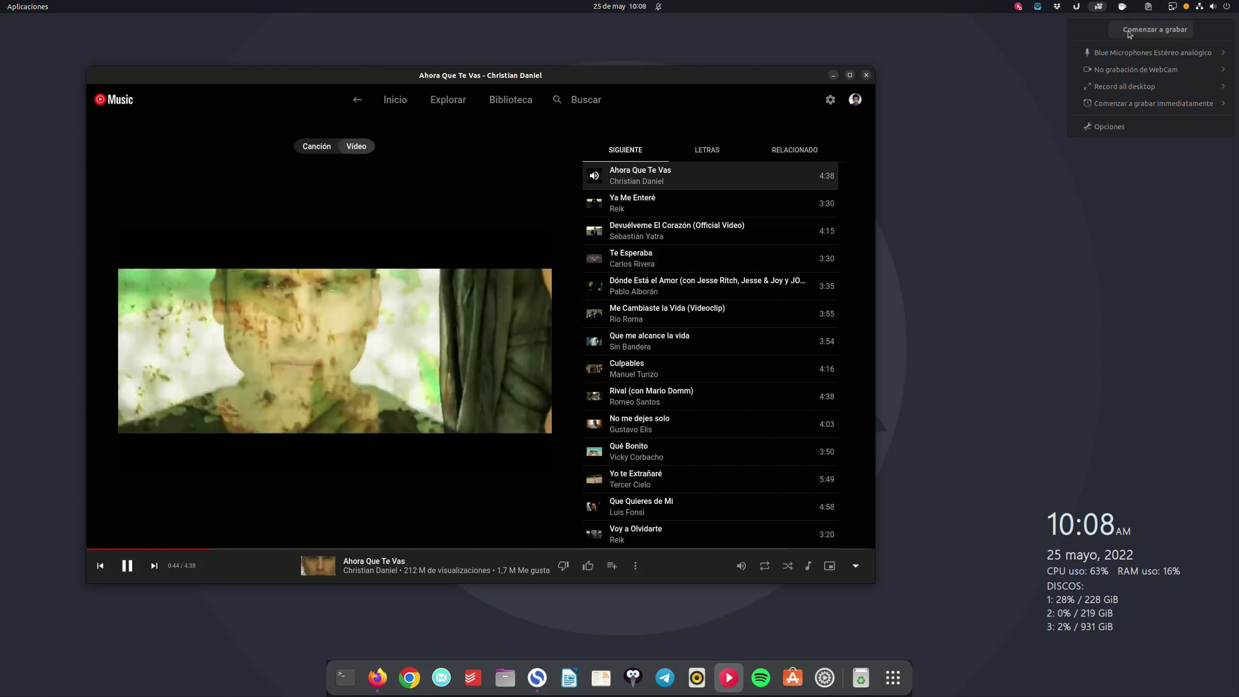
Task: Open Telegram from the dock
Action: pyautogui.click(x=665, y=678)
